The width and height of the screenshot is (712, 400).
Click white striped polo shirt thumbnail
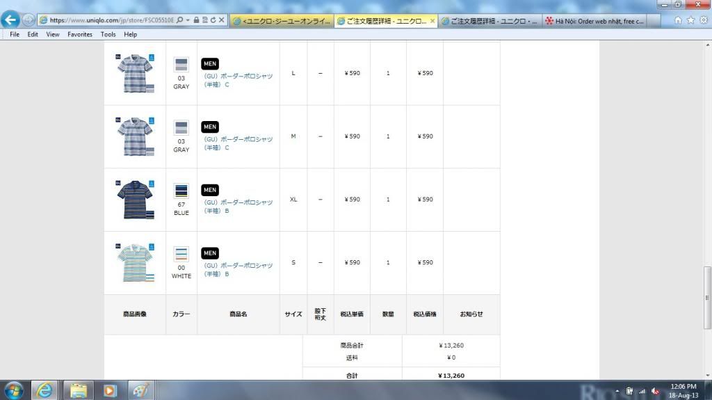click(136, 263)
